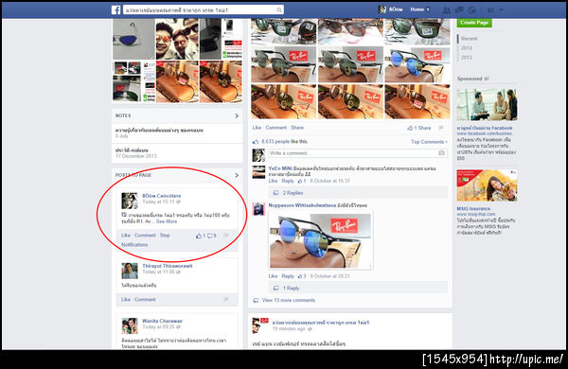Open the account dropdown arrow in top bar
This screenshot has width=568, height=369.
(502, 10)
